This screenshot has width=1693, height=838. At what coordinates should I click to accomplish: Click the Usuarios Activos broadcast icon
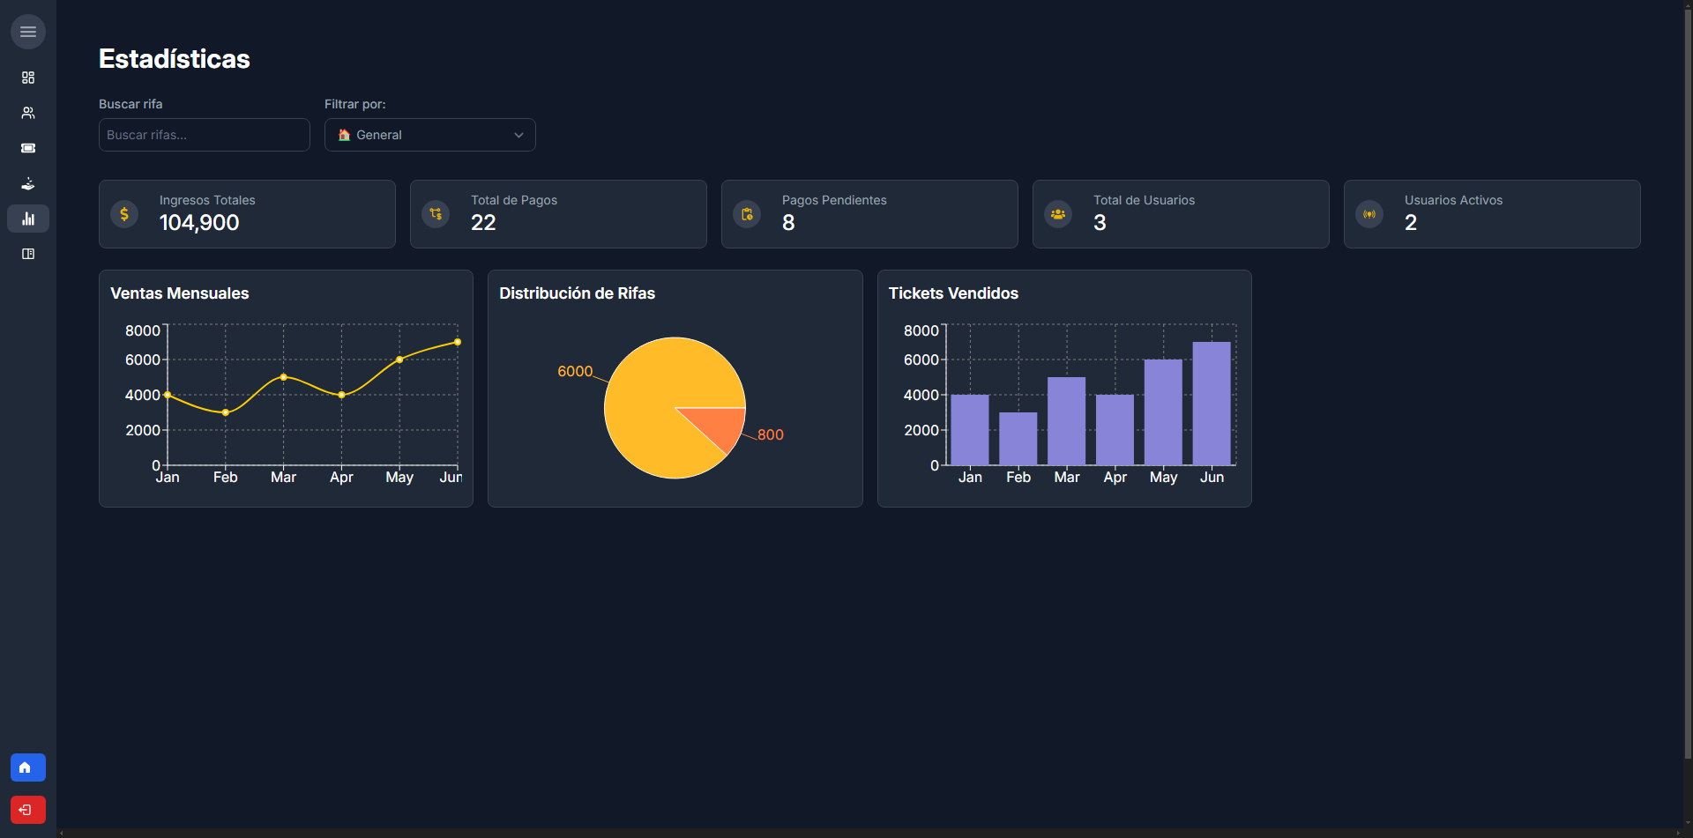(x=1369, y=214)
